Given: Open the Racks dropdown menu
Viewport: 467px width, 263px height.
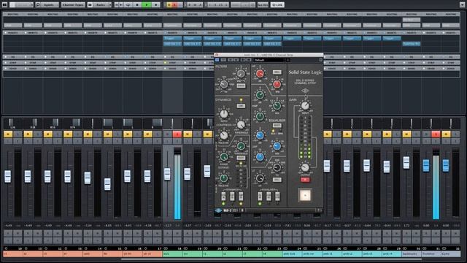Looking at the screenshot, I should coord(102,5).
